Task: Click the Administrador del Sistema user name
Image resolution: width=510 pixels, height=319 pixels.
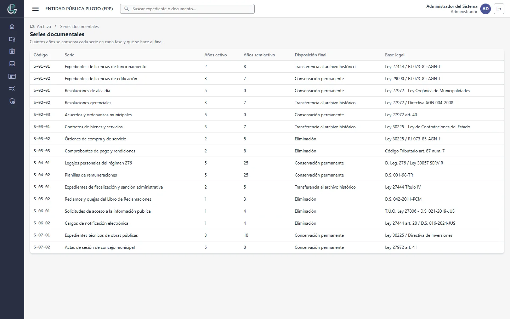Action: click(x=452, y=6)
